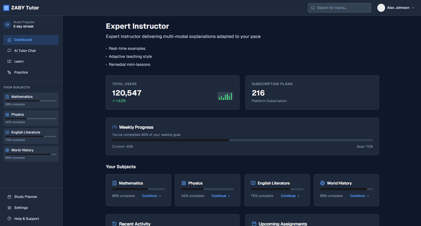Click the Current: 45% label
This screenshot has width=421, height=226.
(123, 147)
